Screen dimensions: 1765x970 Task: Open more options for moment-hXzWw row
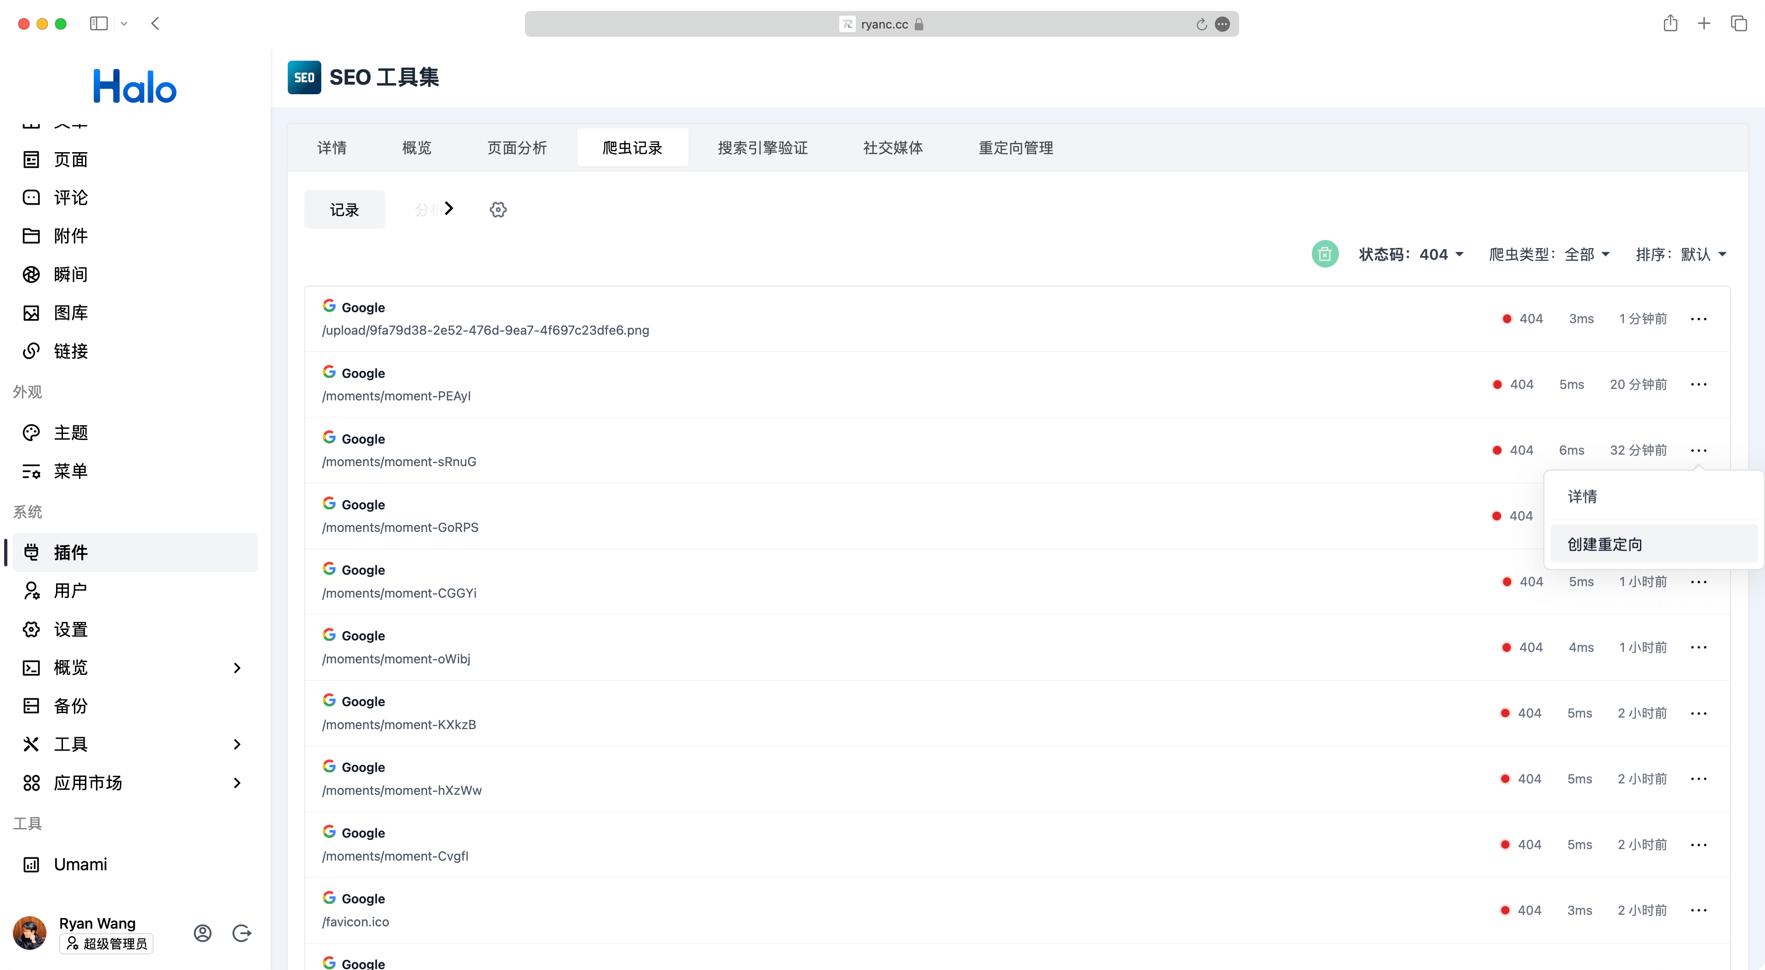[x=1698, y=779]
